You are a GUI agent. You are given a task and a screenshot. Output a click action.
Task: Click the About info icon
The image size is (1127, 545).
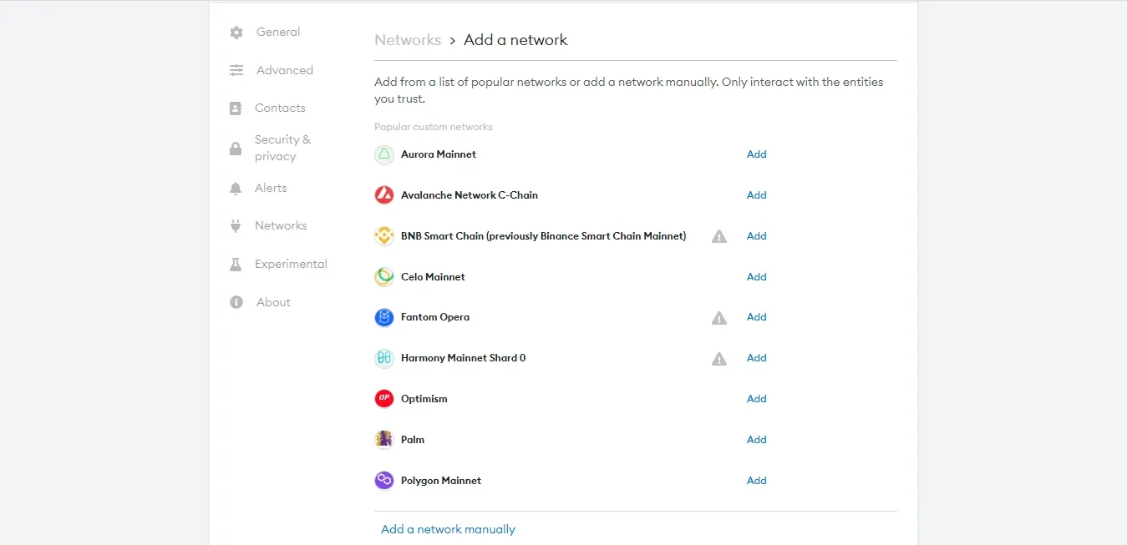coord(236,302)
